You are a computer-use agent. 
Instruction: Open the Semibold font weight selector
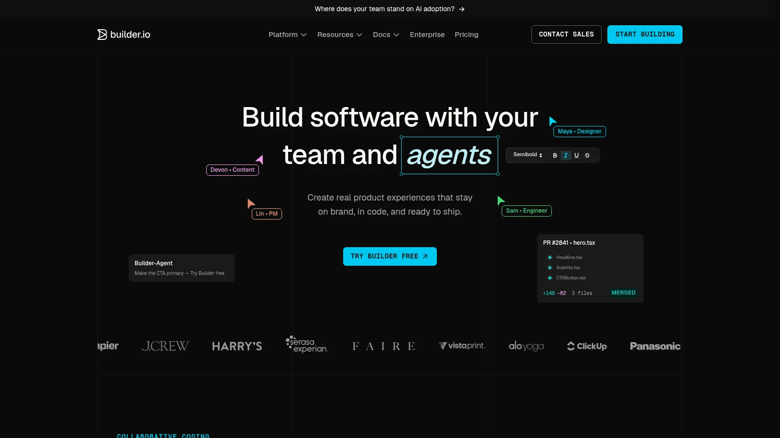point(527,155)
